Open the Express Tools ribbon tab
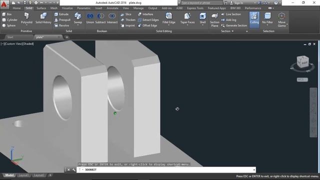320x180 pixels. click(195, 8)
